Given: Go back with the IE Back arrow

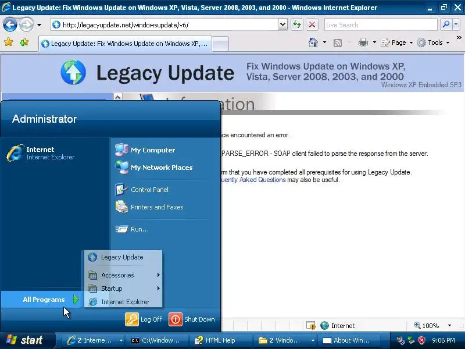Looking at the screenshot, I should (10, 24).
